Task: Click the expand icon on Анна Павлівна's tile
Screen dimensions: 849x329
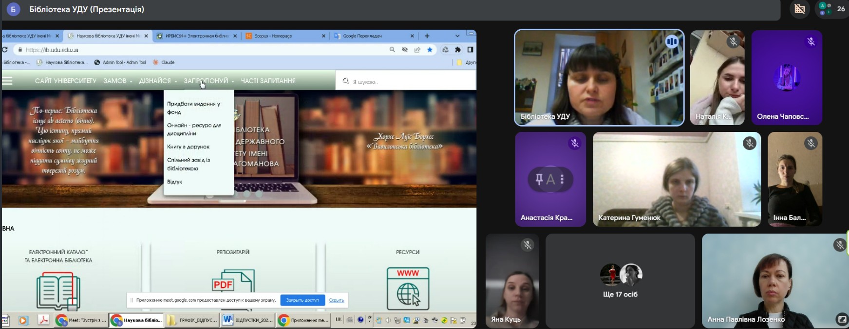Action: tap(841, 319)
